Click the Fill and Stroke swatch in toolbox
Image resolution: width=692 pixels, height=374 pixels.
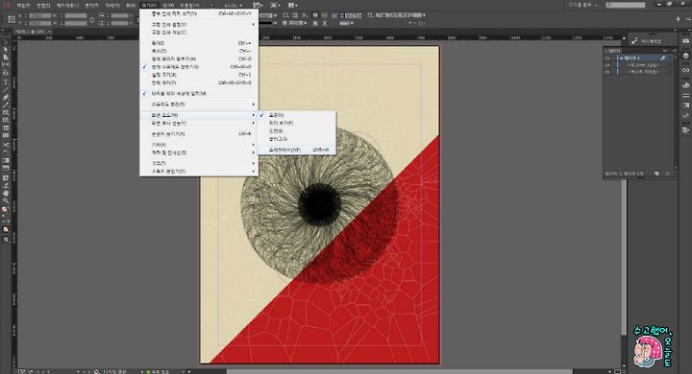(x=6, y=210)
